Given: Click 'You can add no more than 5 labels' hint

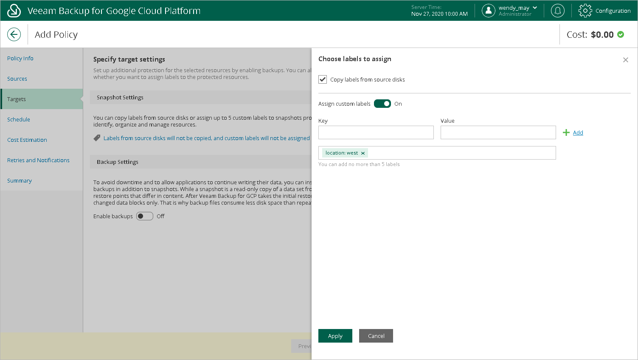Looking at the screenshot, I should click(359, 164).
